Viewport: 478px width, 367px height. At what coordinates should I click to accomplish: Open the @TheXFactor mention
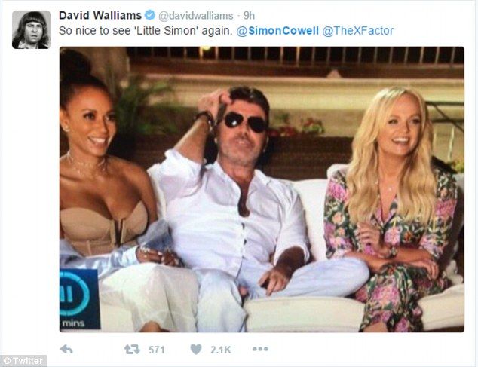tap(357, 31)
